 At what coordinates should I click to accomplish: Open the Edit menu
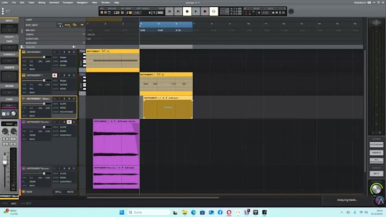click(22, 2)
